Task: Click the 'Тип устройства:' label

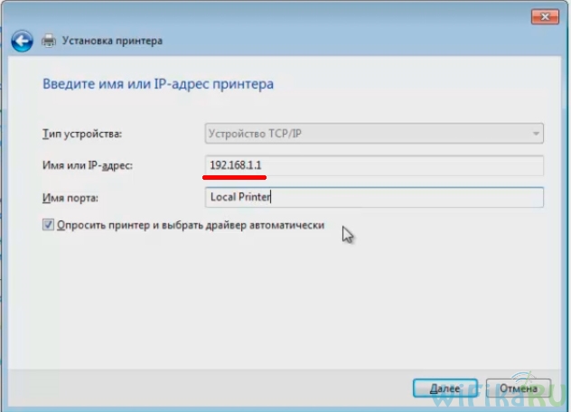Action: [82, 135]
